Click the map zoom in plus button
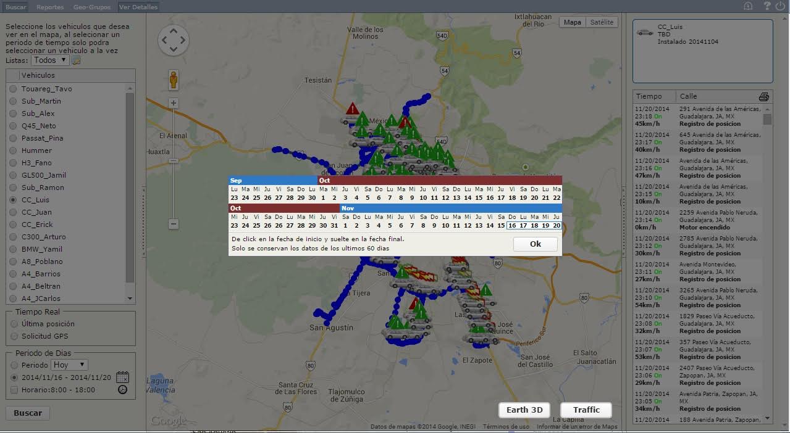 (174, 103)
